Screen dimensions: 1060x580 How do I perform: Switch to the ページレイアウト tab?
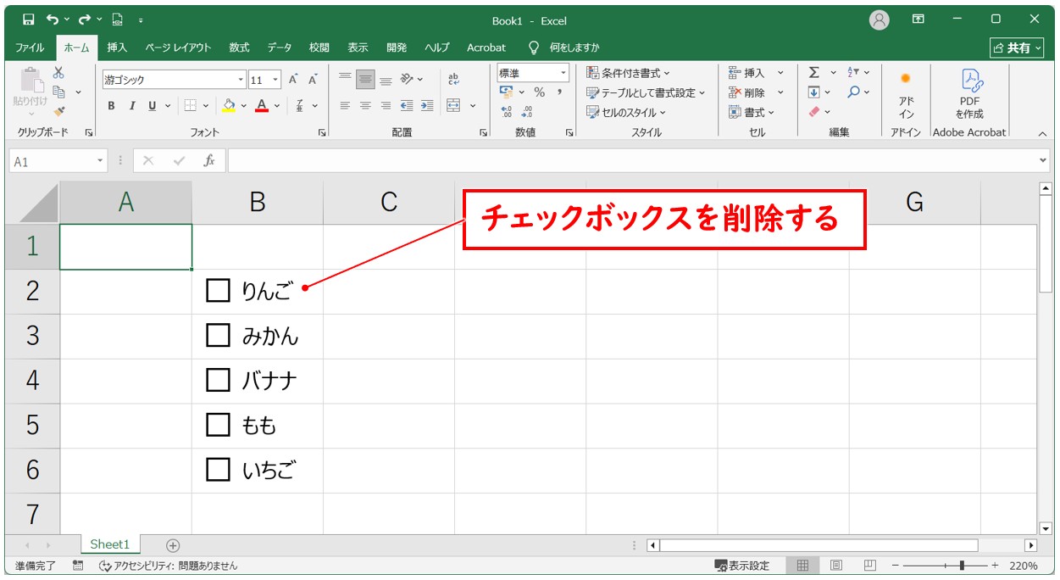[x=178, y=47]
